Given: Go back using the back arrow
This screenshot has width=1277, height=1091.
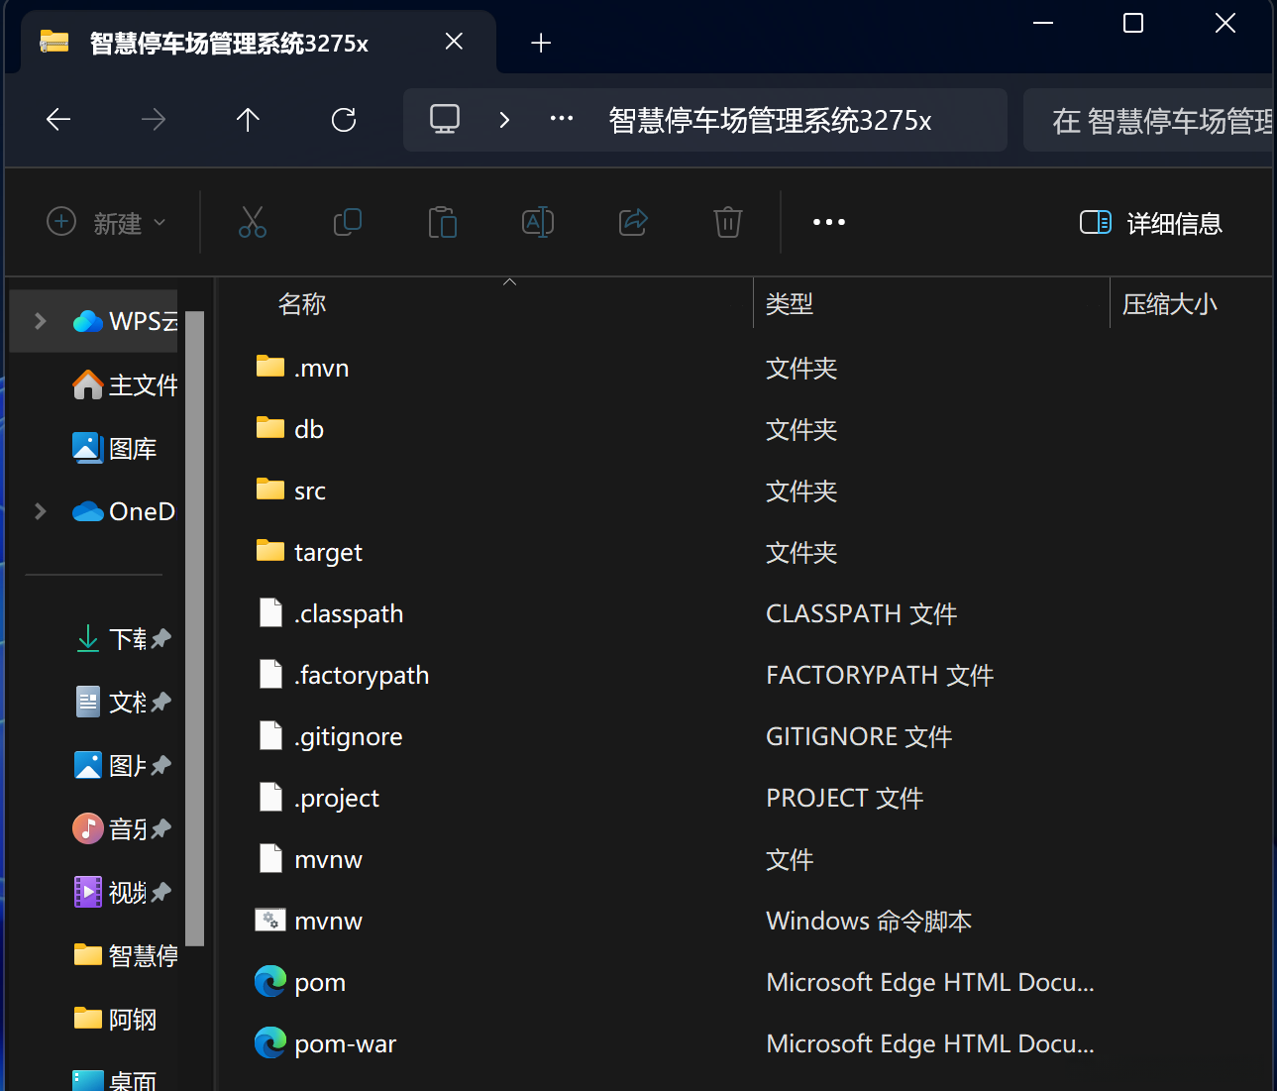Looking at the screenshot, I should pos(58,120).
